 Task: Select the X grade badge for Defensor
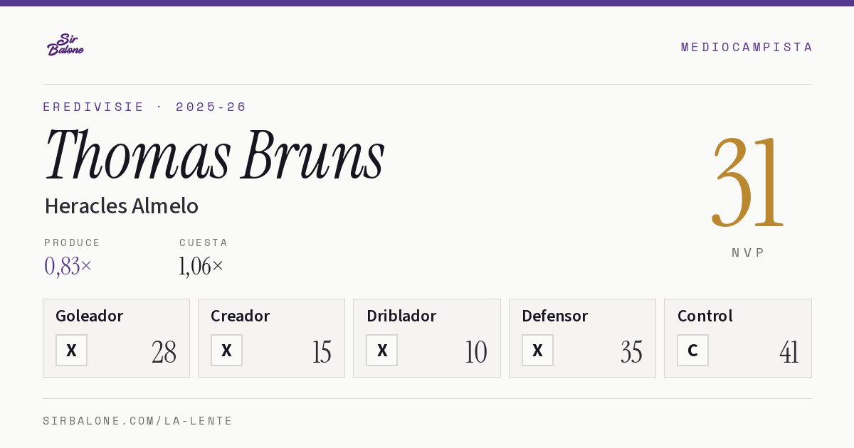[x=537, y=351]
